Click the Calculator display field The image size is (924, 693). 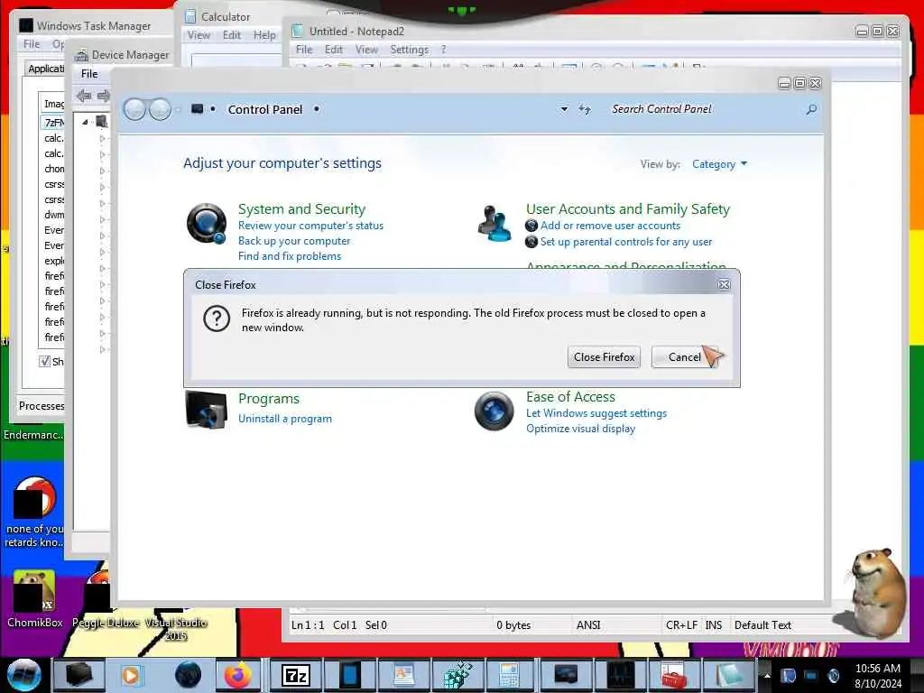pyautogui.click(x=236, y=60)
